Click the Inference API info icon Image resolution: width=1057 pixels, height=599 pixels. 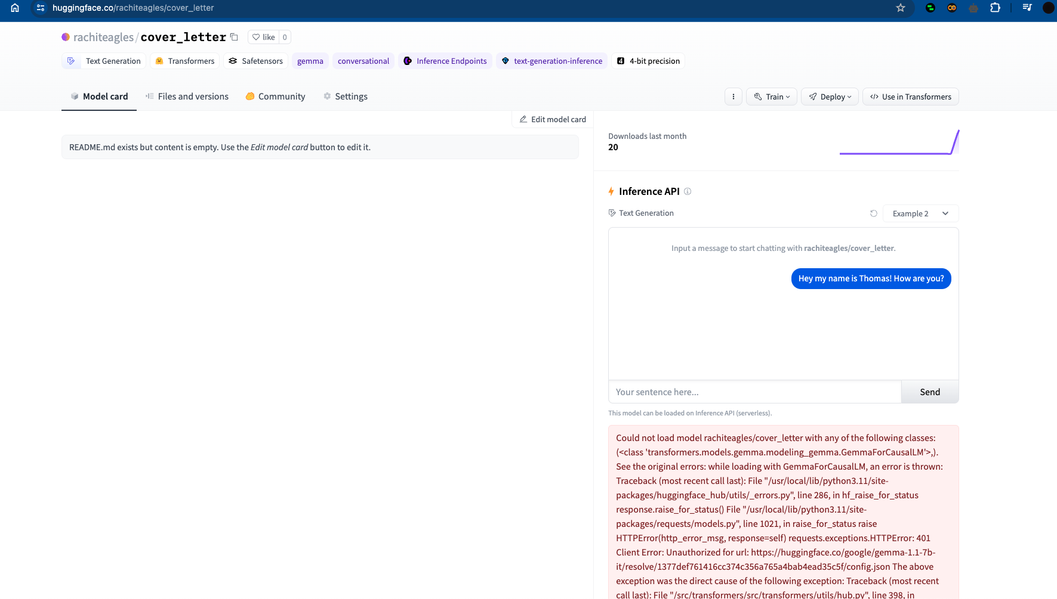click(688, 191)
